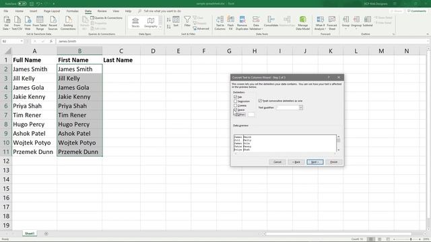This screenshot has width=431, height=242.
Task: Click the Next button in wizard
Action: click(315, 162)
